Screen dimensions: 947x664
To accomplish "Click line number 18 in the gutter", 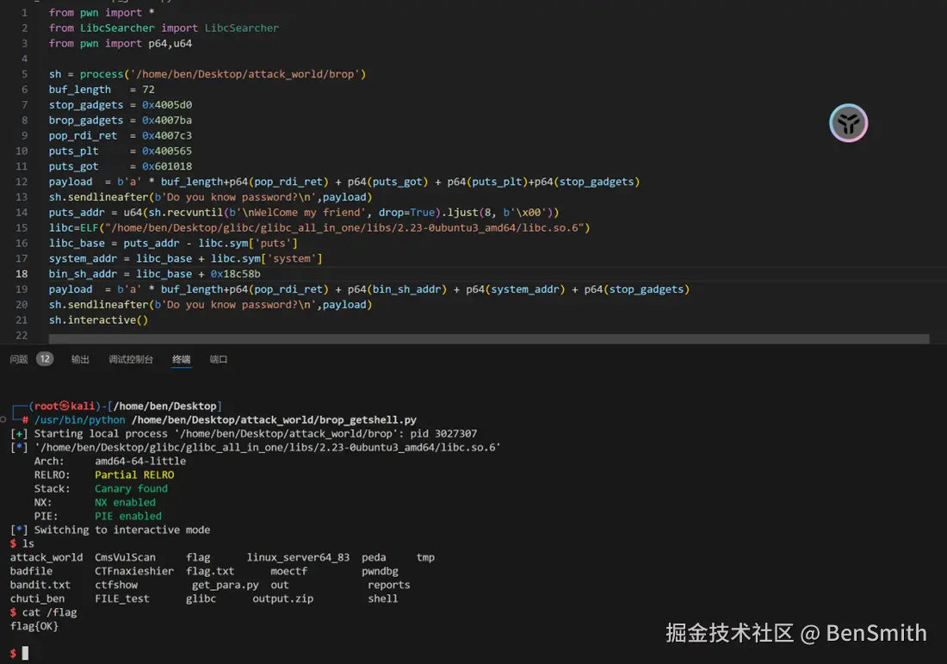I will [x=22, y=274].
